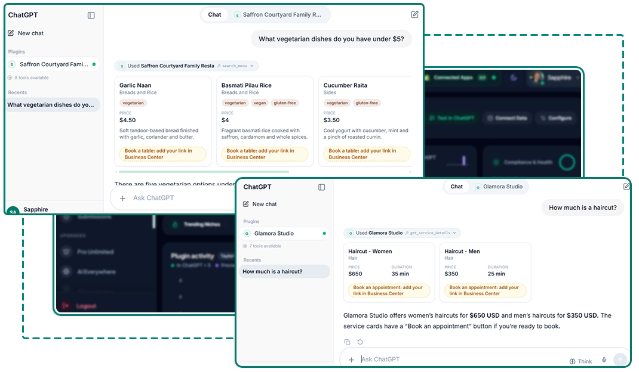Viewport: 639px width, 372px height.
Task: Click the horizontal scrollbar under the menu cards
Action: tap(204, 172)
